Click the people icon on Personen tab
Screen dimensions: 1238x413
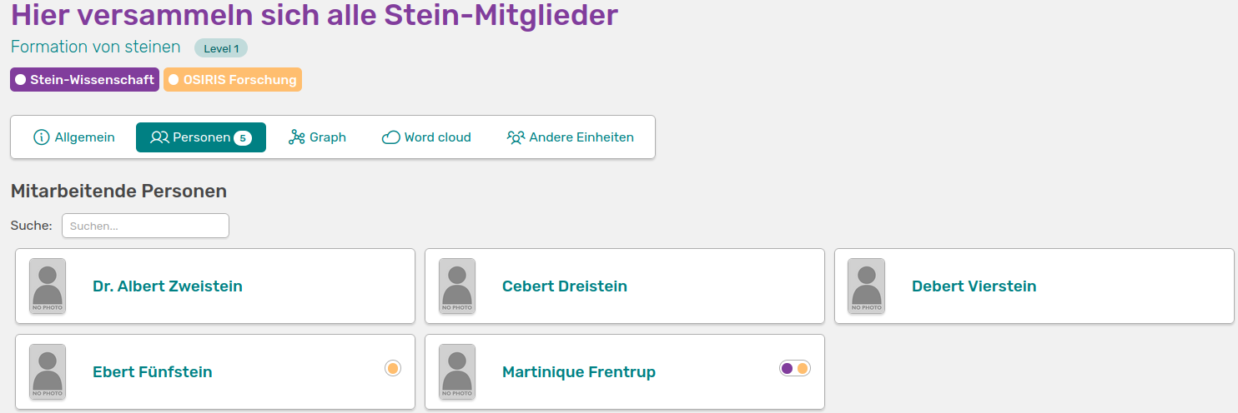pyautogui.click(x=159, y=137)
